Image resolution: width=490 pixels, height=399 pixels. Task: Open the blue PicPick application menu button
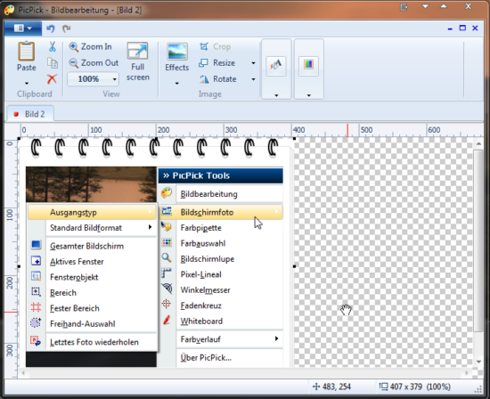[x=23, y=28]
